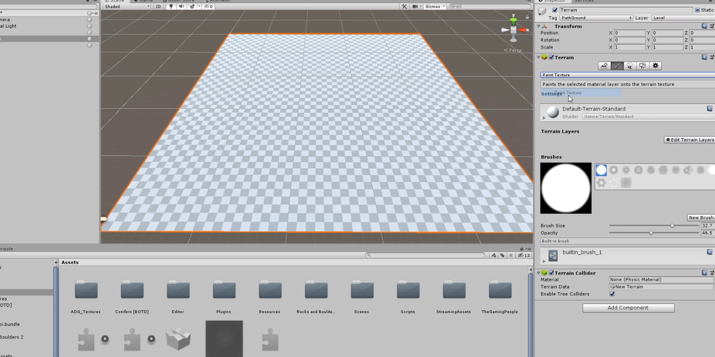Image resolution: width=715 pixels, height=357 pixels.
Task: Select the Paint Trees tool icon
Action: (630, 66)
